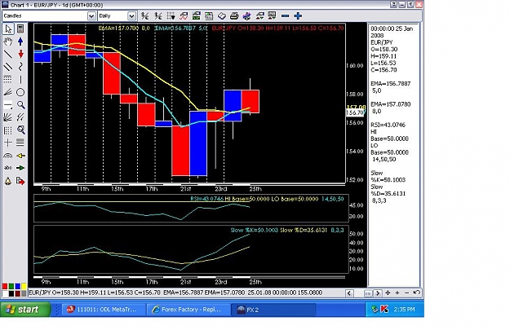The width and height of the screenshot is (510, 330).
Task: Pick the green color swatch
Action: pyautogui.click(x=11, y=287)
